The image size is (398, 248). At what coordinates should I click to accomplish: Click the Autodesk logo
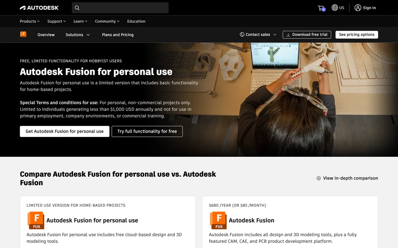tap(39, 8)
